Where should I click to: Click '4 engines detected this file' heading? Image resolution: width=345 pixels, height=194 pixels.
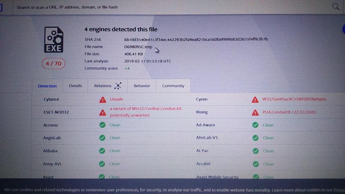click(x=121, y=29)
